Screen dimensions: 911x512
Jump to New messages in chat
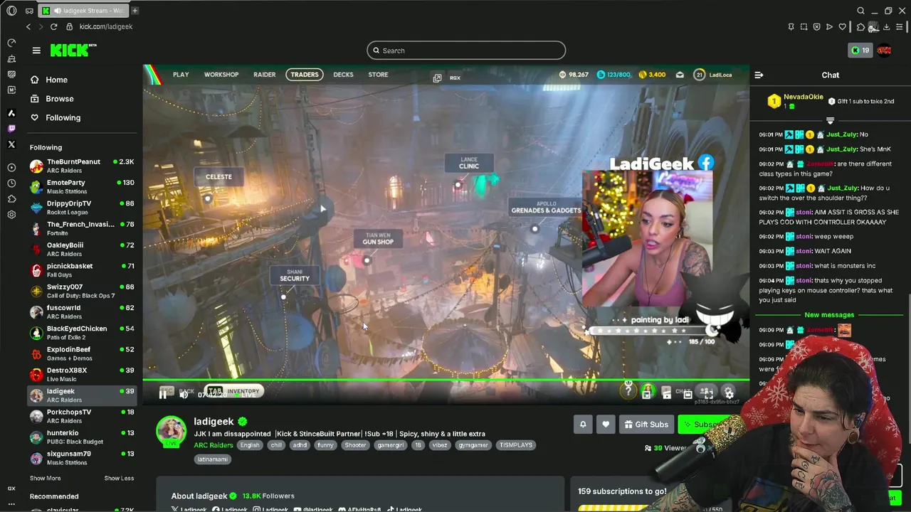[x=829, y=315]
